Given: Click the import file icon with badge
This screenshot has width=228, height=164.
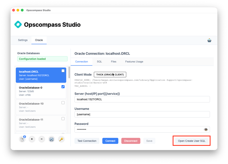Looking at the screenshot, I should coord(22,139).
